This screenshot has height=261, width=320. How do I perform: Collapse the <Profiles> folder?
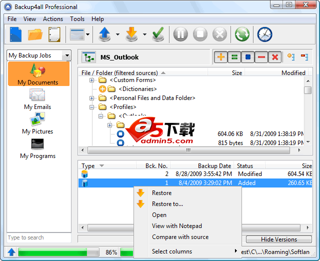[x=91, y=107]
